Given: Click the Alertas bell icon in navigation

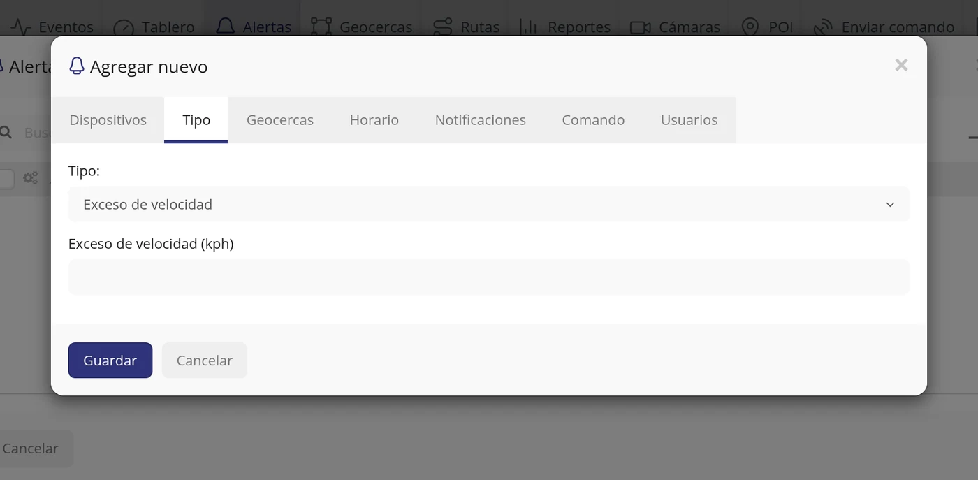Looking at the screenshot, I should (225, 27).
